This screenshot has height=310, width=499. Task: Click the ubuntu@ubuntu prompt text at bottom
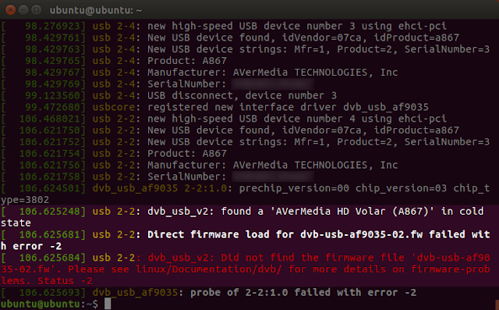click(41, 304)
